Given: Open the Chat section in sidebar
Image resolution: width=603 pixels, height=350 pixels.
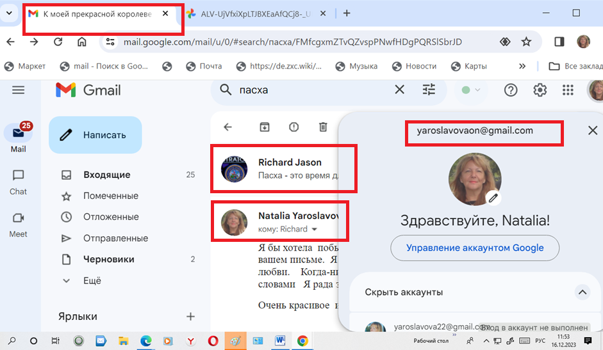Looking at the screenshot, I should [x=18, y=183].
